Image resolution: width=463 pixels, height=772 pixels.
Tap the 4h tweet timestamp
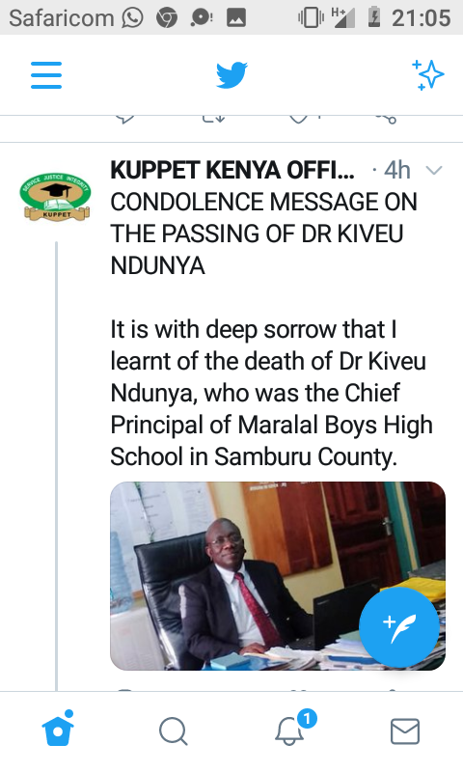tap(396, 171)
